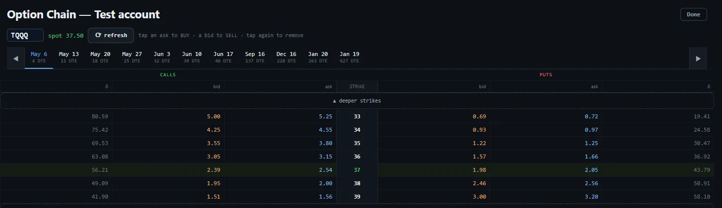The image size is (722, 208).
Task: Sell the 35 put at bid 1.22
Action: (434, 143)
